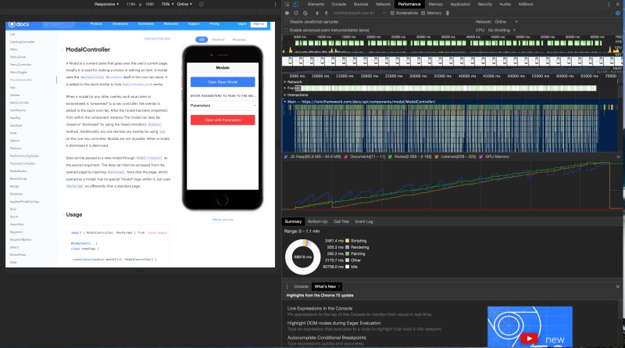Open the Parameters select in phone demo
The image size is (625, 348).
223,106
